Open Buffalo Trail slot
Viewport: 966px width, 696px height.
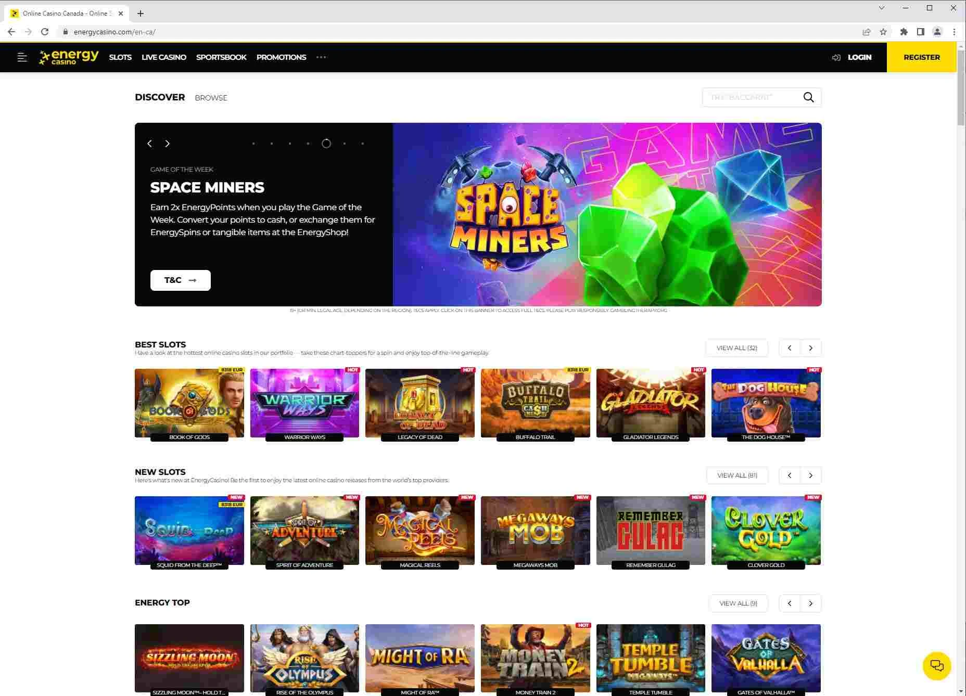(x=535, y=404)
